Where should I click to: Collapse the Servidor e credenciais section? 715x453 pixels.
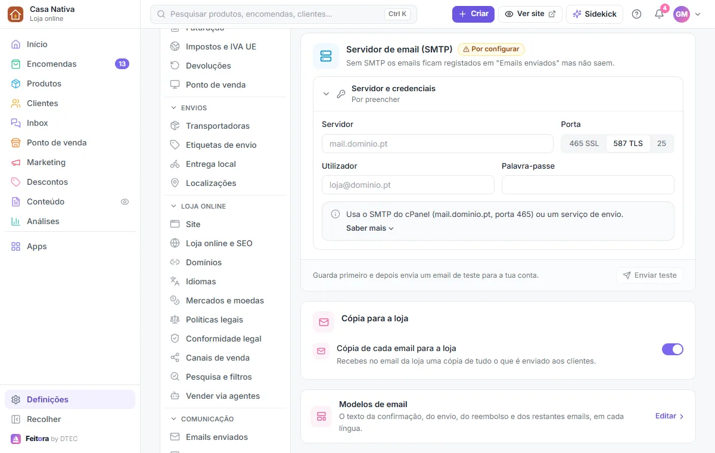[x=498, y=94]
